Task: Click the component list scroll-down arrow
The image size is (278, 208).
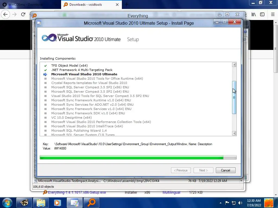Action: 234,133
